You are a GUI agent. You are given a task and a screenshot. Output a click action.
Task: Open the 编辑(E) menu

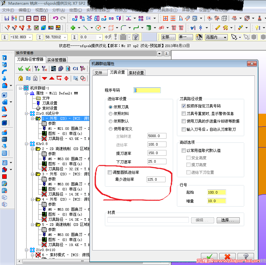pos(25,10)
